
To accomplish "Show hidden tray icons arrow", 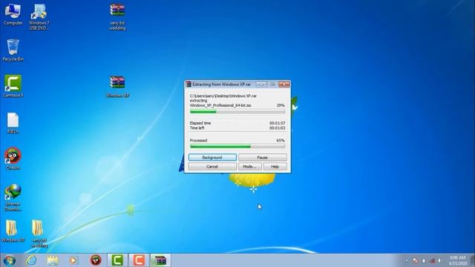I will click(x=407, y=260).
